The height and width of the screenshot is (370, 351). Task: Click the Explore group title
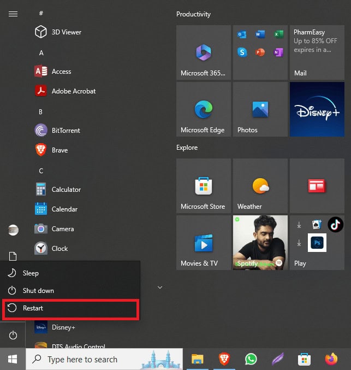point(187,148)
